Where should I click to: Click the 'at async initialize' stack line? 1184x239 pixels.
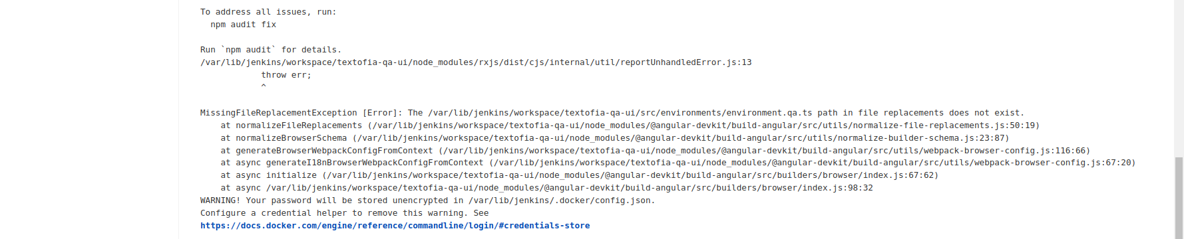[580, 175]
